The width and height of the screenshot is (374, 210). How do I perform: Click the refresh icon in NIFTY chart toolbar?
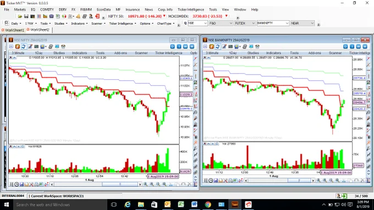(24, 47)
